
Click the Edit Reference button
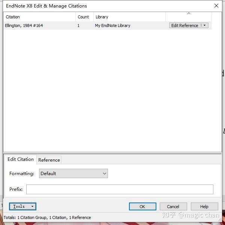point(185,25)
